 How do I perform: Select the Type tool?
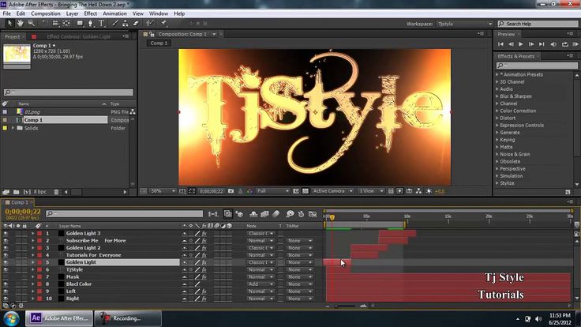(101, 24)
